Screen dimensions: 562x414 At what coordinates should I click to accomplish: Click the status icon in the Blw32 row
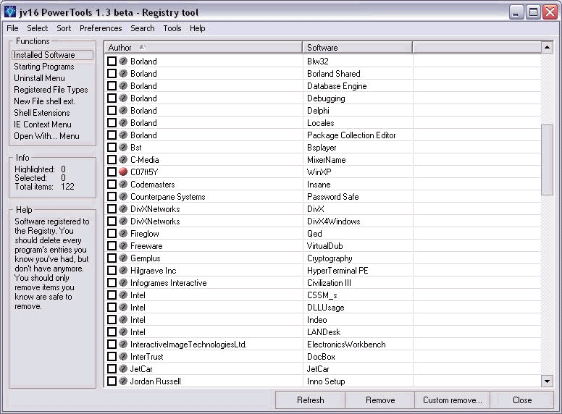click(x=123, y=62)
